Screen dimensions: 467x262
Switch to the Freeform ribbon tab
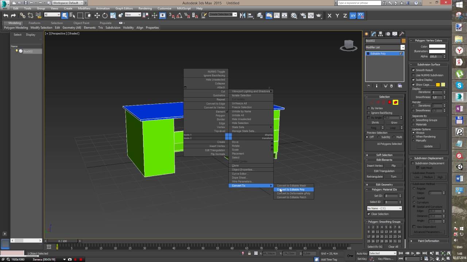pyautogui.click(x=34, y=23)
